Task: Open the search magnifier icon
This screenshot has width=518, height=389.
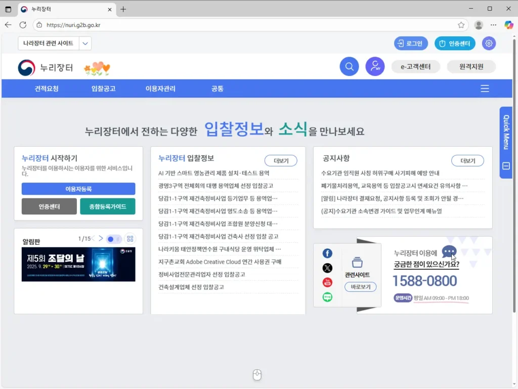Action: (x=349, y=66)
